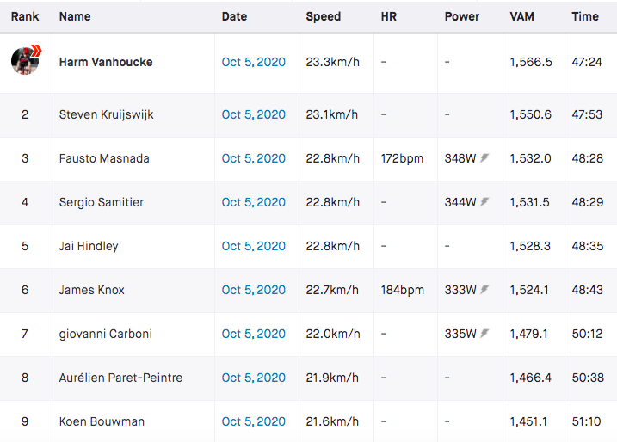Screen dimensions: 617x442
Task: Open Sergio Samitier's activity date link
Action: coord(253,202)
